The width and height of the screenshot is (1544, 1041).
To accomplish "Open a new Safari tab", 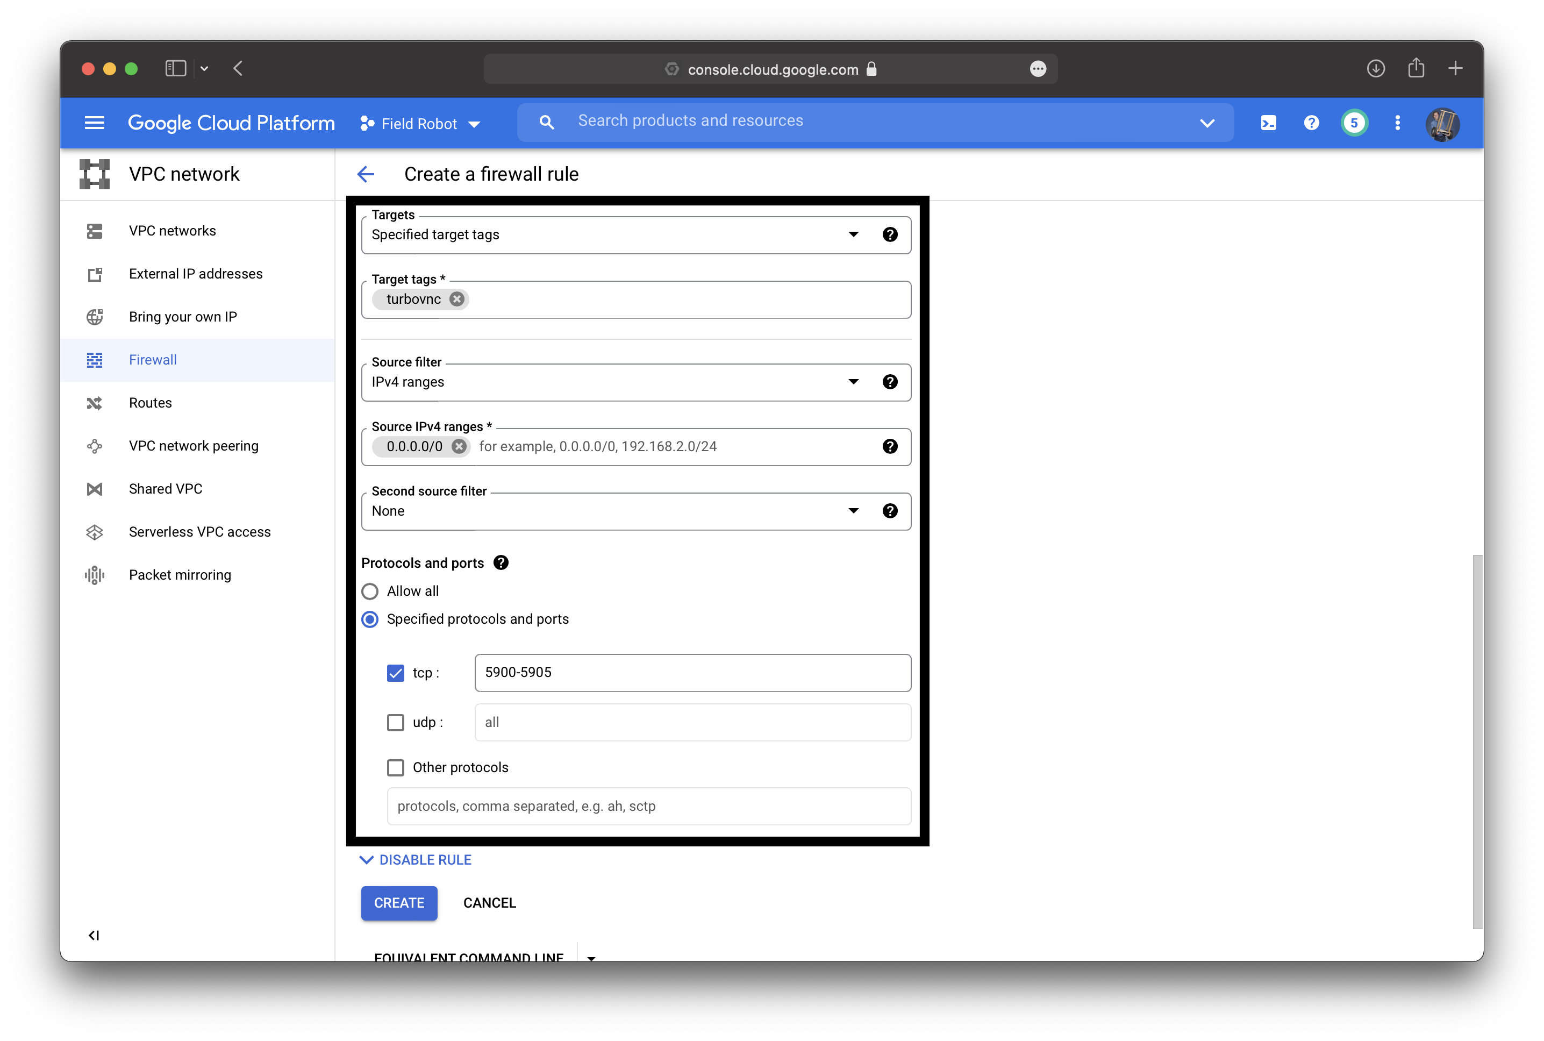I will [1455, 68].
